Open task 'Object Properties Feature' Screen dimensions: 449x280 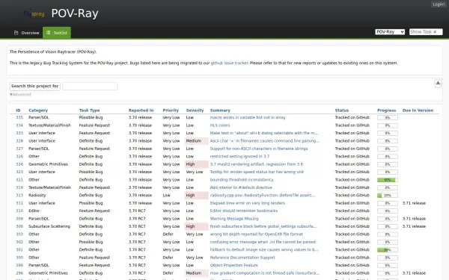point(233,265)
